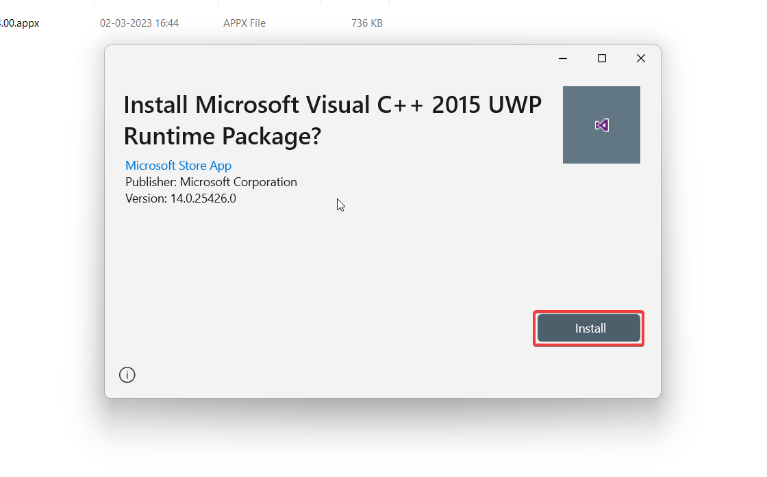The width and height of the screenshot is (767, 477).
Task: Click the red-highlighted Install control
Action: coord(588,328)
